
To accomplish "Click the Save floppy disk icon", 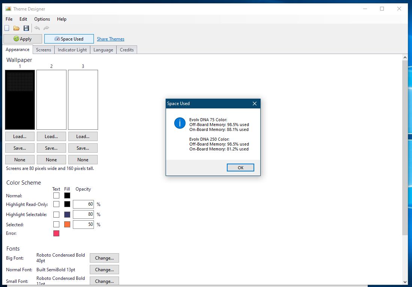I will 26,28.
